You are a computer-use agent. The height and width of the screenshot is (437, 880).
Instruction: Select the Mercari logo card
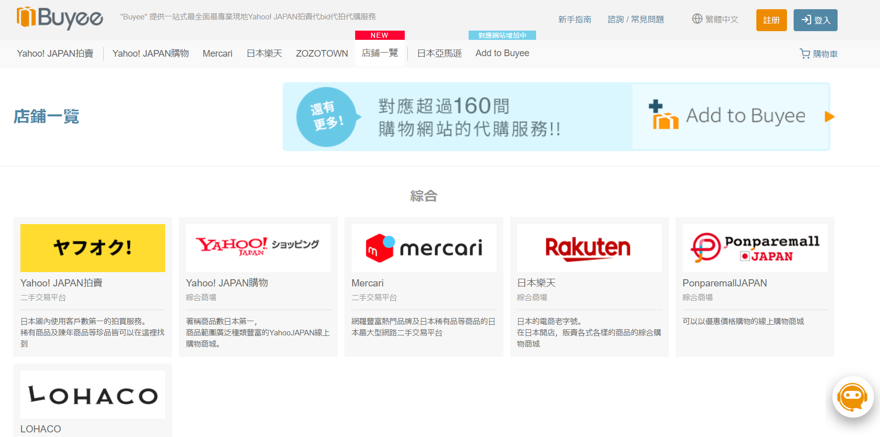[x=424, y=248]
